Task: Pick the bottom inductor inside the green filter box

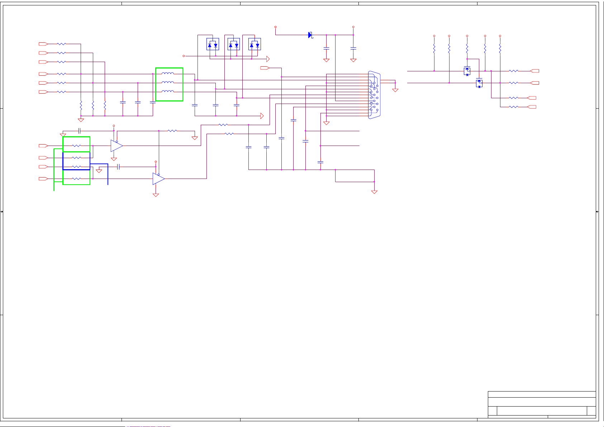Action: pyautogui.click(x=168, y=91)
